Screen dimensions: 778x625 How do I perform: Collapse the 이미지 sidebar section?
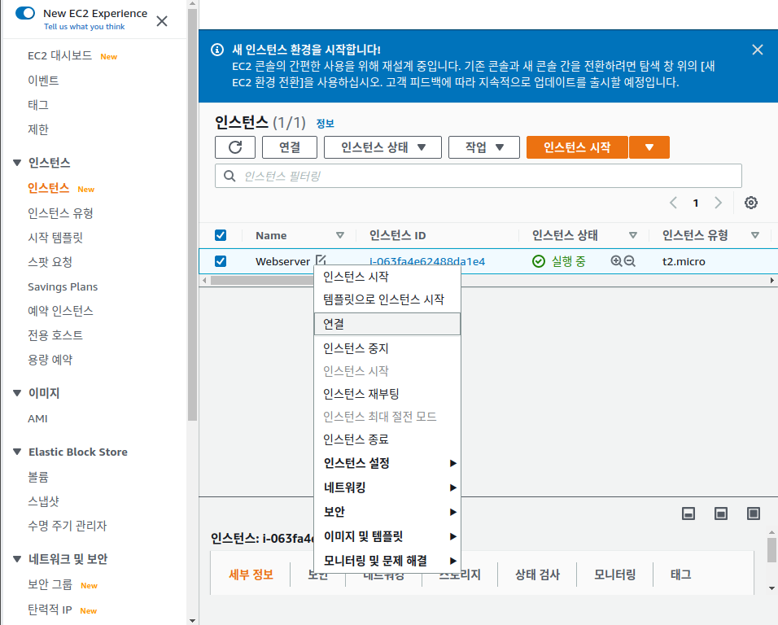click(17, 393)
